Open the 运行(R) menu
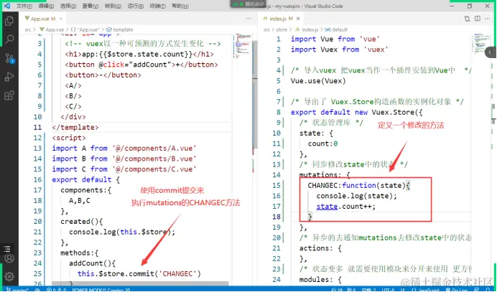 [x=135, y=6]
